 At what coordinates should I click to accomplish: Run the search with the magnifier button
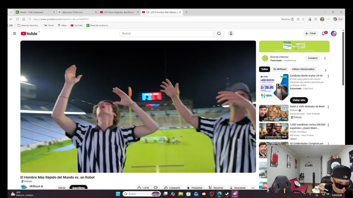click(x=219, y=34)
